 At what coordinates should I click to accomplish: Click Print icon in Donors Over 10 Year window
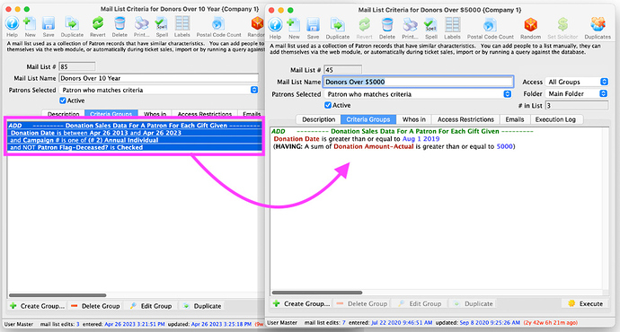click(141, 23)
